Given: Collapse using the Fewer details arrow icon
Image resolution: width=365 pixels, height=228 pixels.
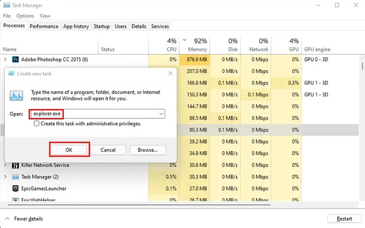Looking at the screenshot, I should pyautogui.click(x=7, y=218).
